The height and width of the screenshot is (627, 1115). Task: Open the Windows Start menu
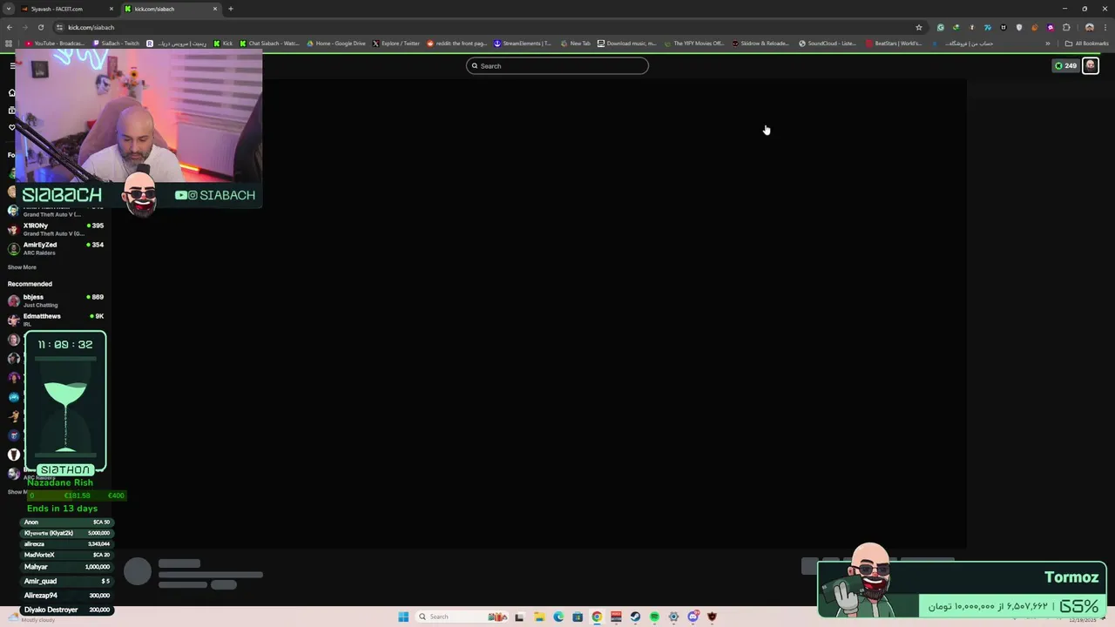(403, 617)
